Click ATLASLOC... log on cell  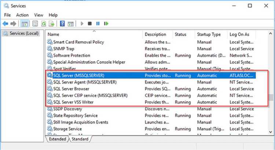(241, 76)
